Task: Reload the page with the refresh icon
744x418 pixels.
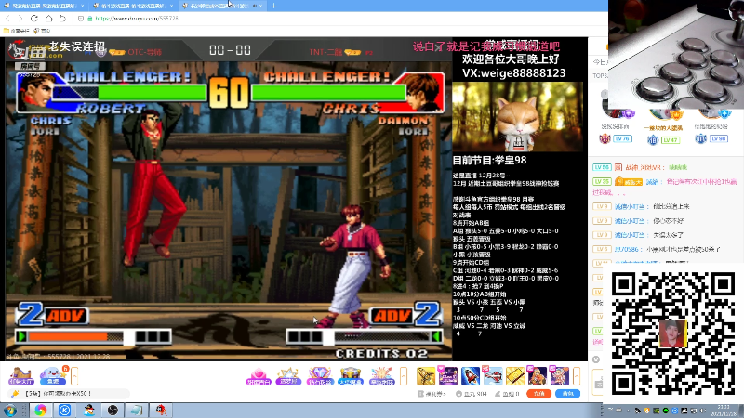Action: pyautogui.click(x=34, y=18)
